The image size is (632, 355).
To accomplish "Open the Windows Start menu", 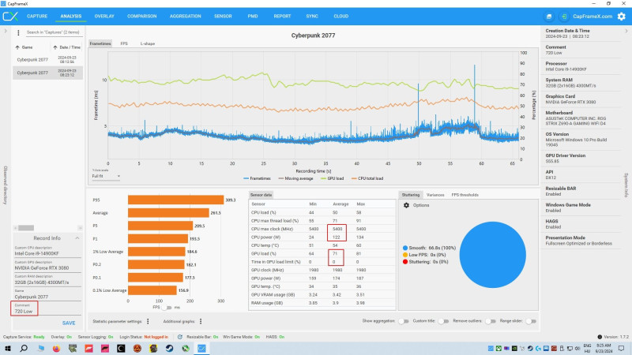I will tap(8, 348).
